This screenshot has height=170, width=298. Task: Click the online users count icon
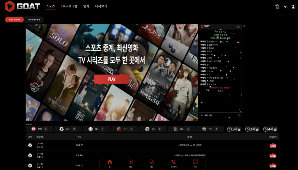(x=277, y=6)
